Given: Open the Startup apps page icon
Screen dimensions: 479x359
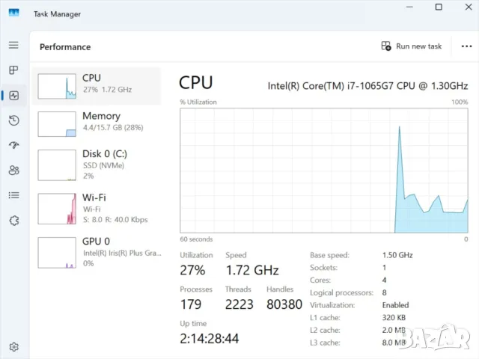Looking at the screenshot, I should click(13, 145).
